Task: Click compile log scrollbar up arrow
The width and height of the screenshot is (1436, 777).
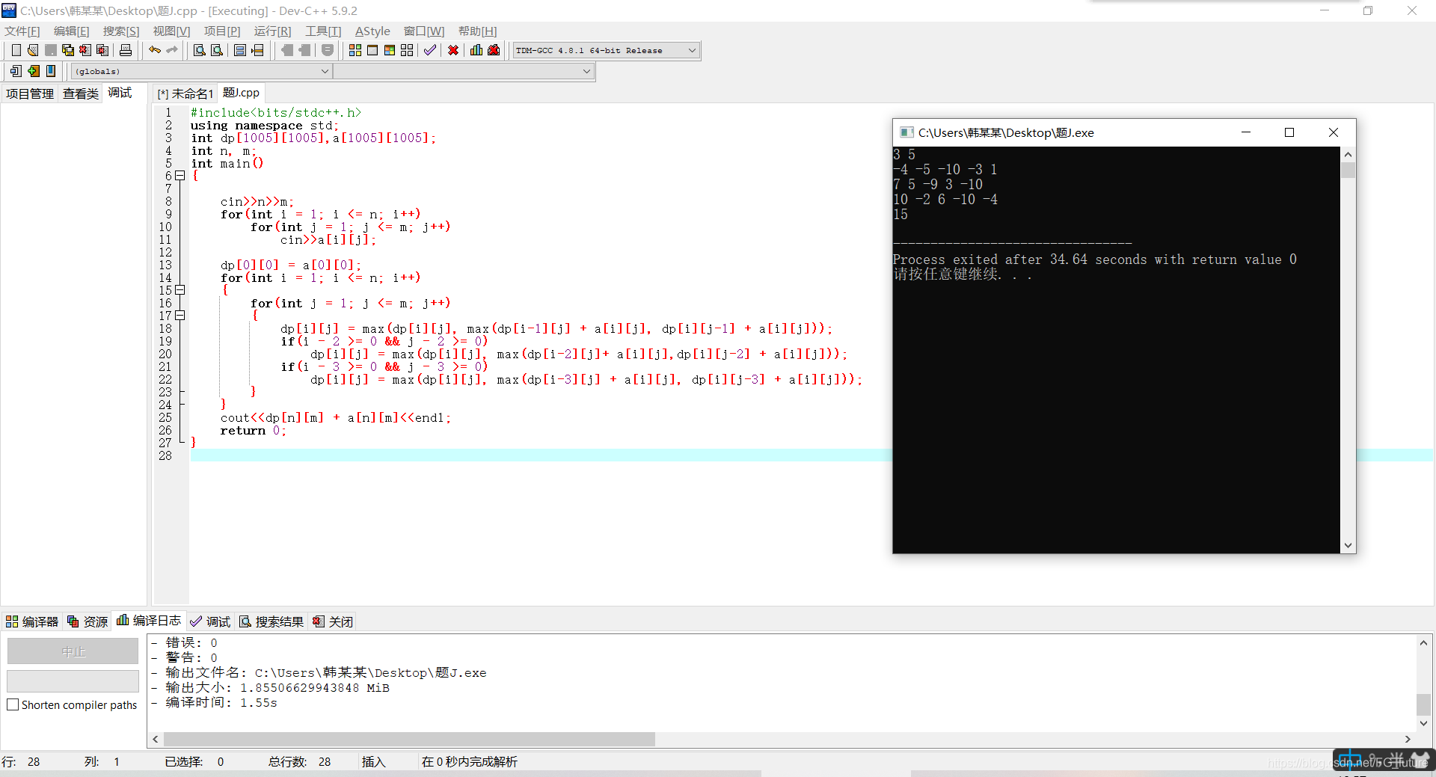Action: tap(1423, 642)
